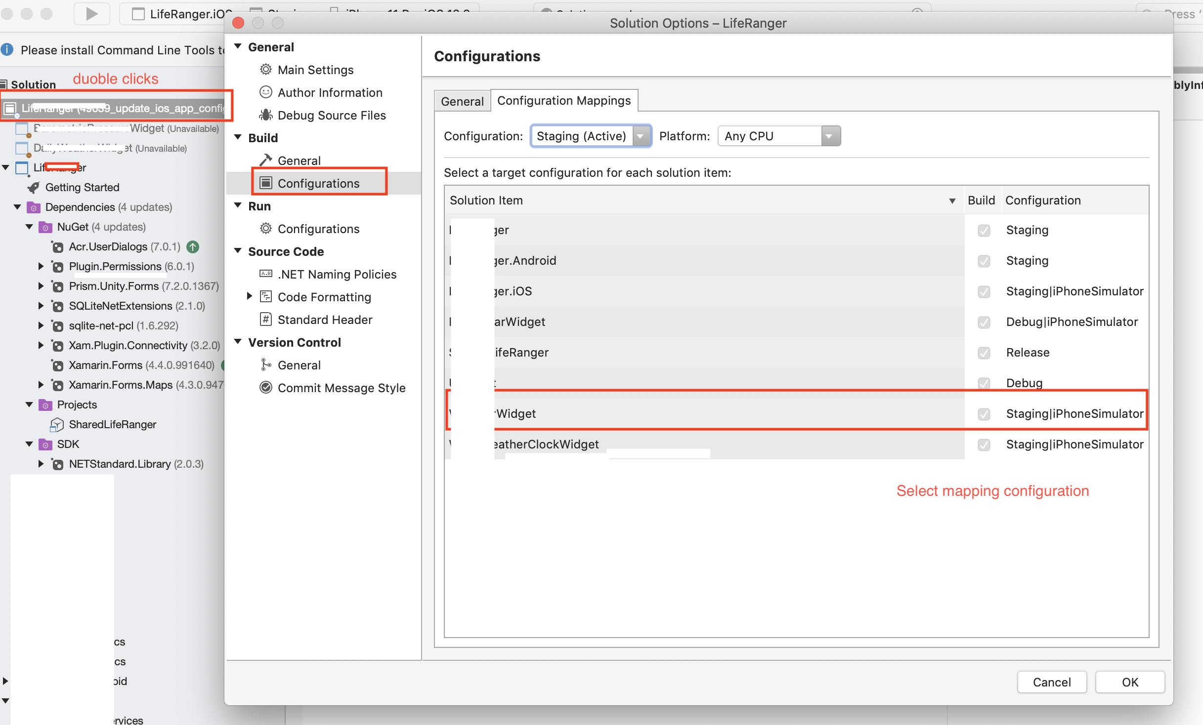This screenshot has width=1203, height=725.
Task: Collapse the Build section in Solution Options
Action: 238,137
